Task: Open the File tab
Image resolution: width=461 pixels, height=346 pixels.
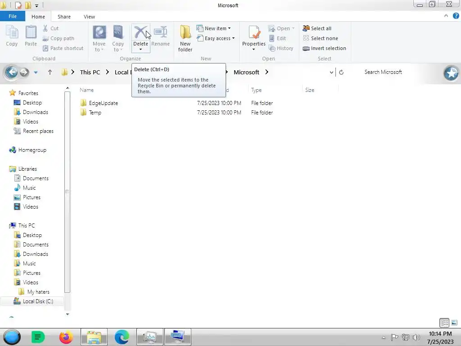Action: (x=13, y=17)
